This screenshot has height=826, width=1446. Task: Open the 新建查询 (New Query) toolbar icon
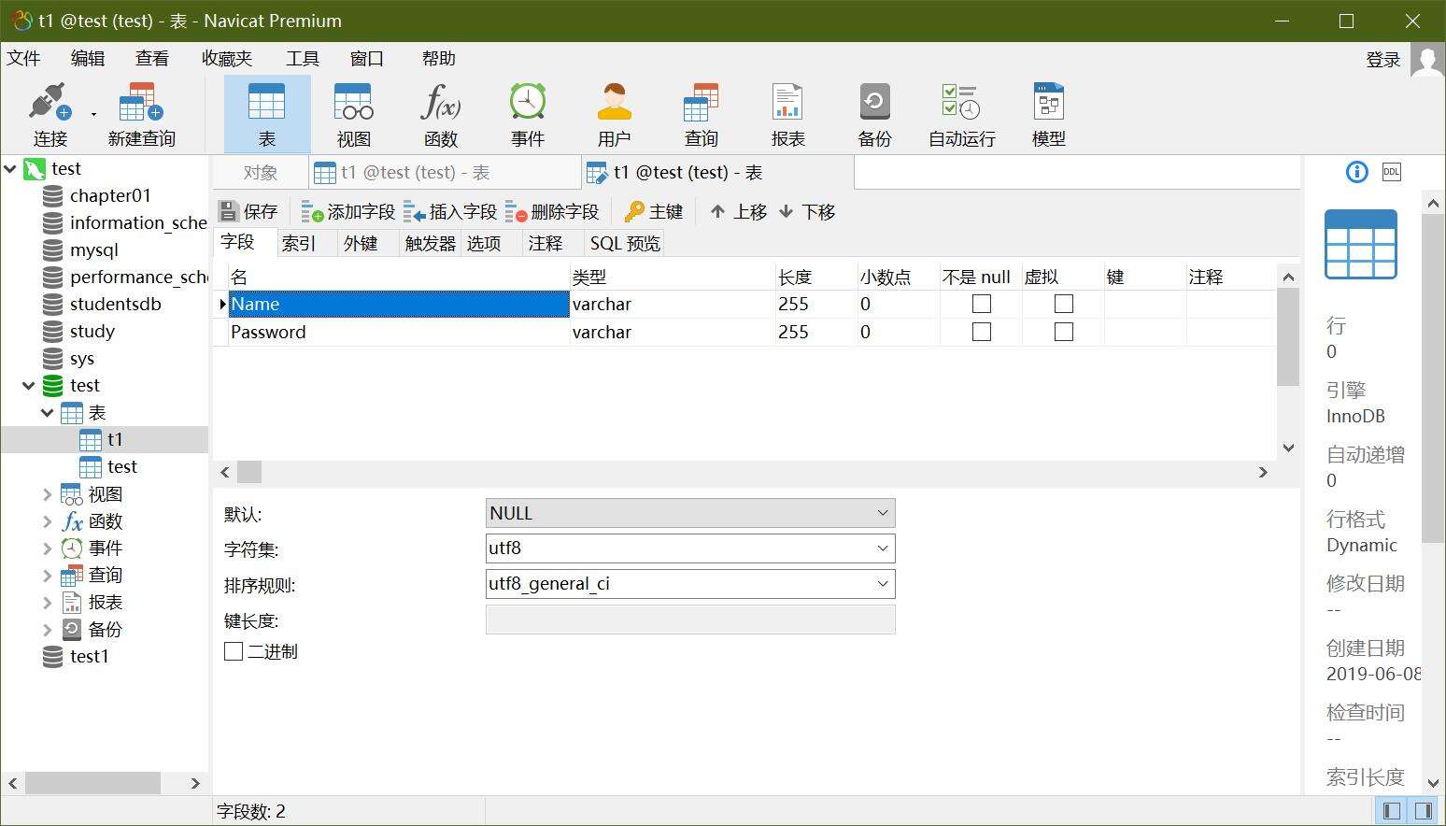(x=141, y=114)
